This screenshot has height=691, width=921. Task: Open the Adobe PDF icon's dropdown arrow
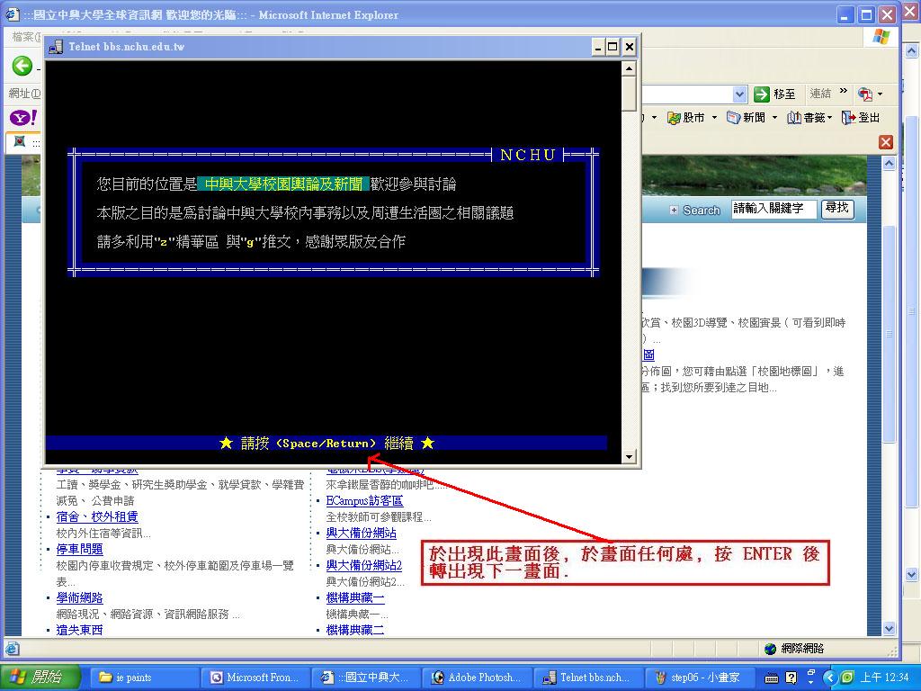(x=880, y=94)
